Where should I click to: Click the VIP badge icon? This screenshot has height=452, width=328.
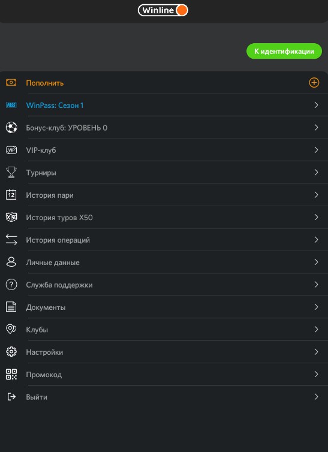pos(11,150)
